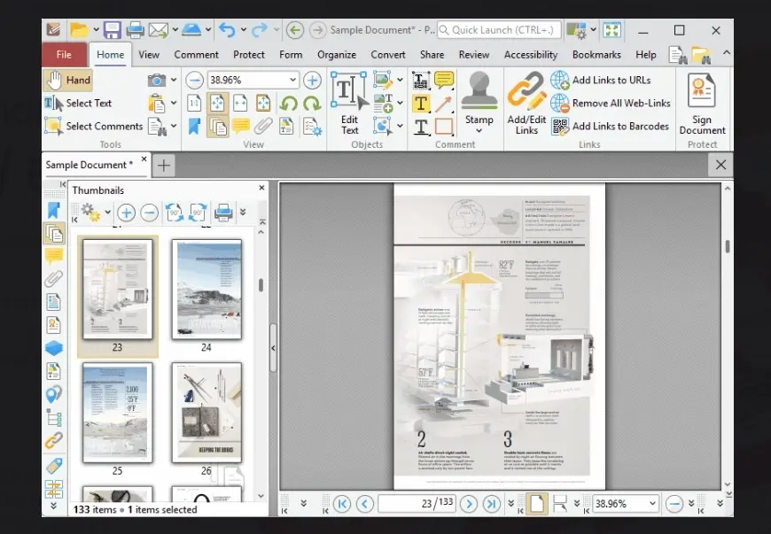771x534 pixels.
Task: Switch to the Organize ribbon tab
Action: point(336,54)
